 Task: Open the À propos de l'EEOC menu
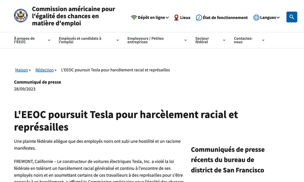tap(24, 40)
